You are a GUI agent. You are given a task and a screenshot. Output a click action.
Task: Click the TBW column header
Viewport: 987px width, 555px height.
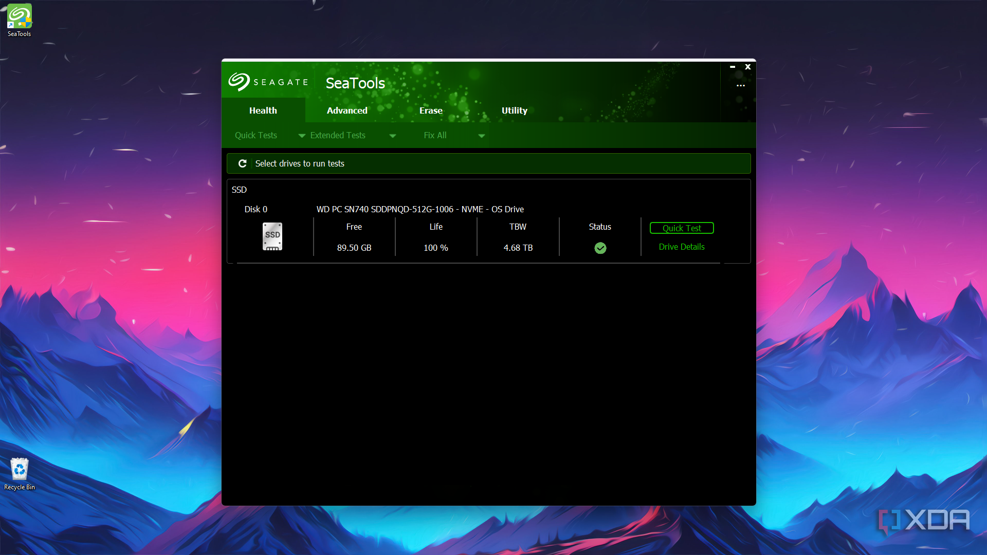pos(518,227)
